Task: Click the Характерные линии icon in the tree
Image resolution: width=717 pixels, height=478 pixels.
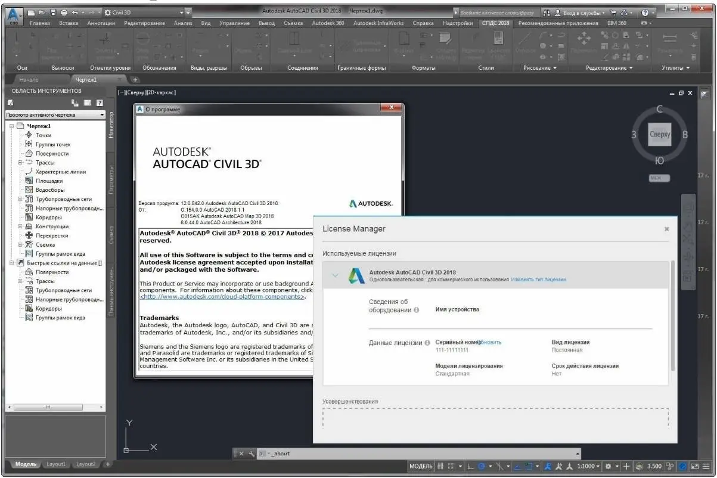Action: pos(29,172)
